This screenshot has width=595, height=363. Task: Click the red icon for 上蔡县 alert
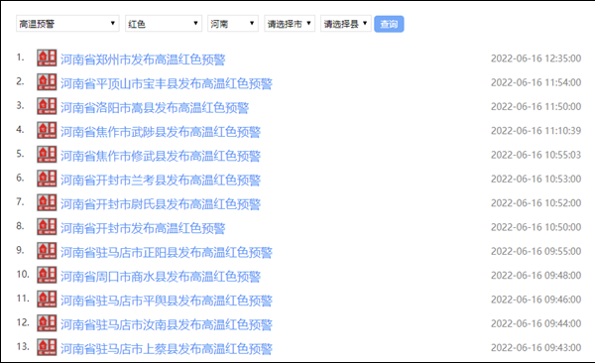[x=47, y=347]
